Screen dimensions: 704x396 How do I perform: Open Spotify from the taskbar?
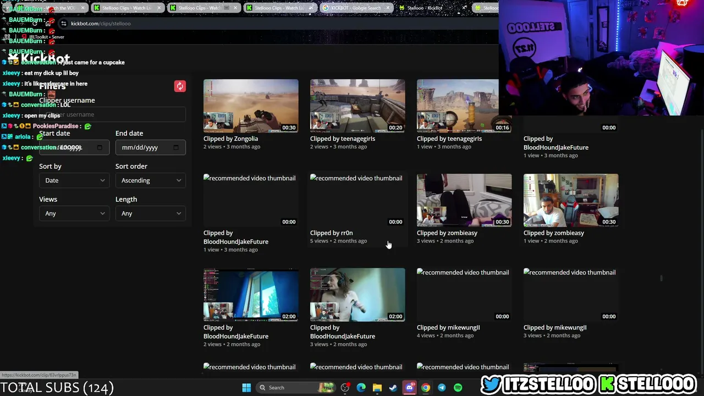click(458, 388)
